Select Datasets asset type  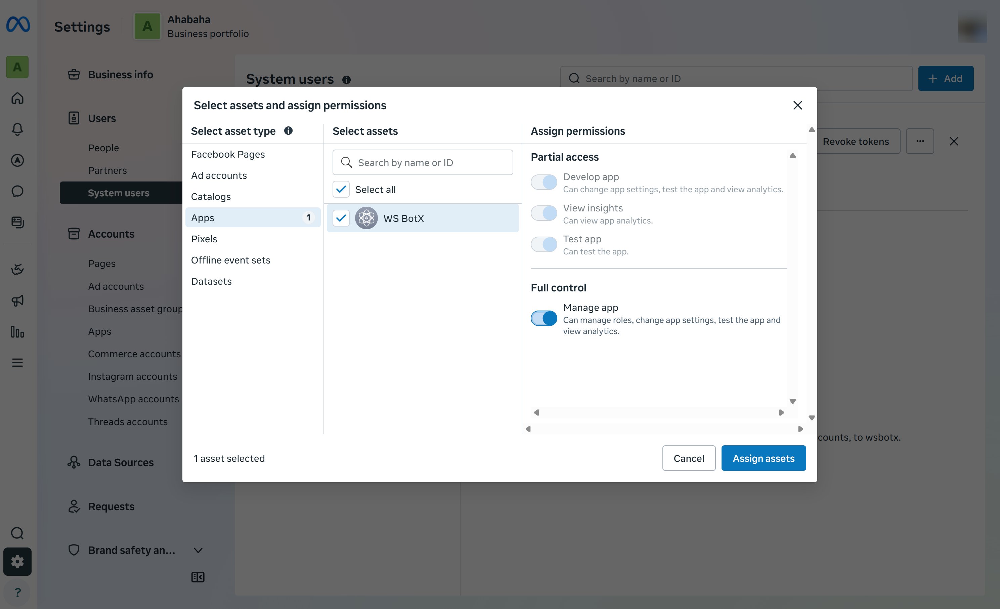pyautogui.click(x=253, y=281)
